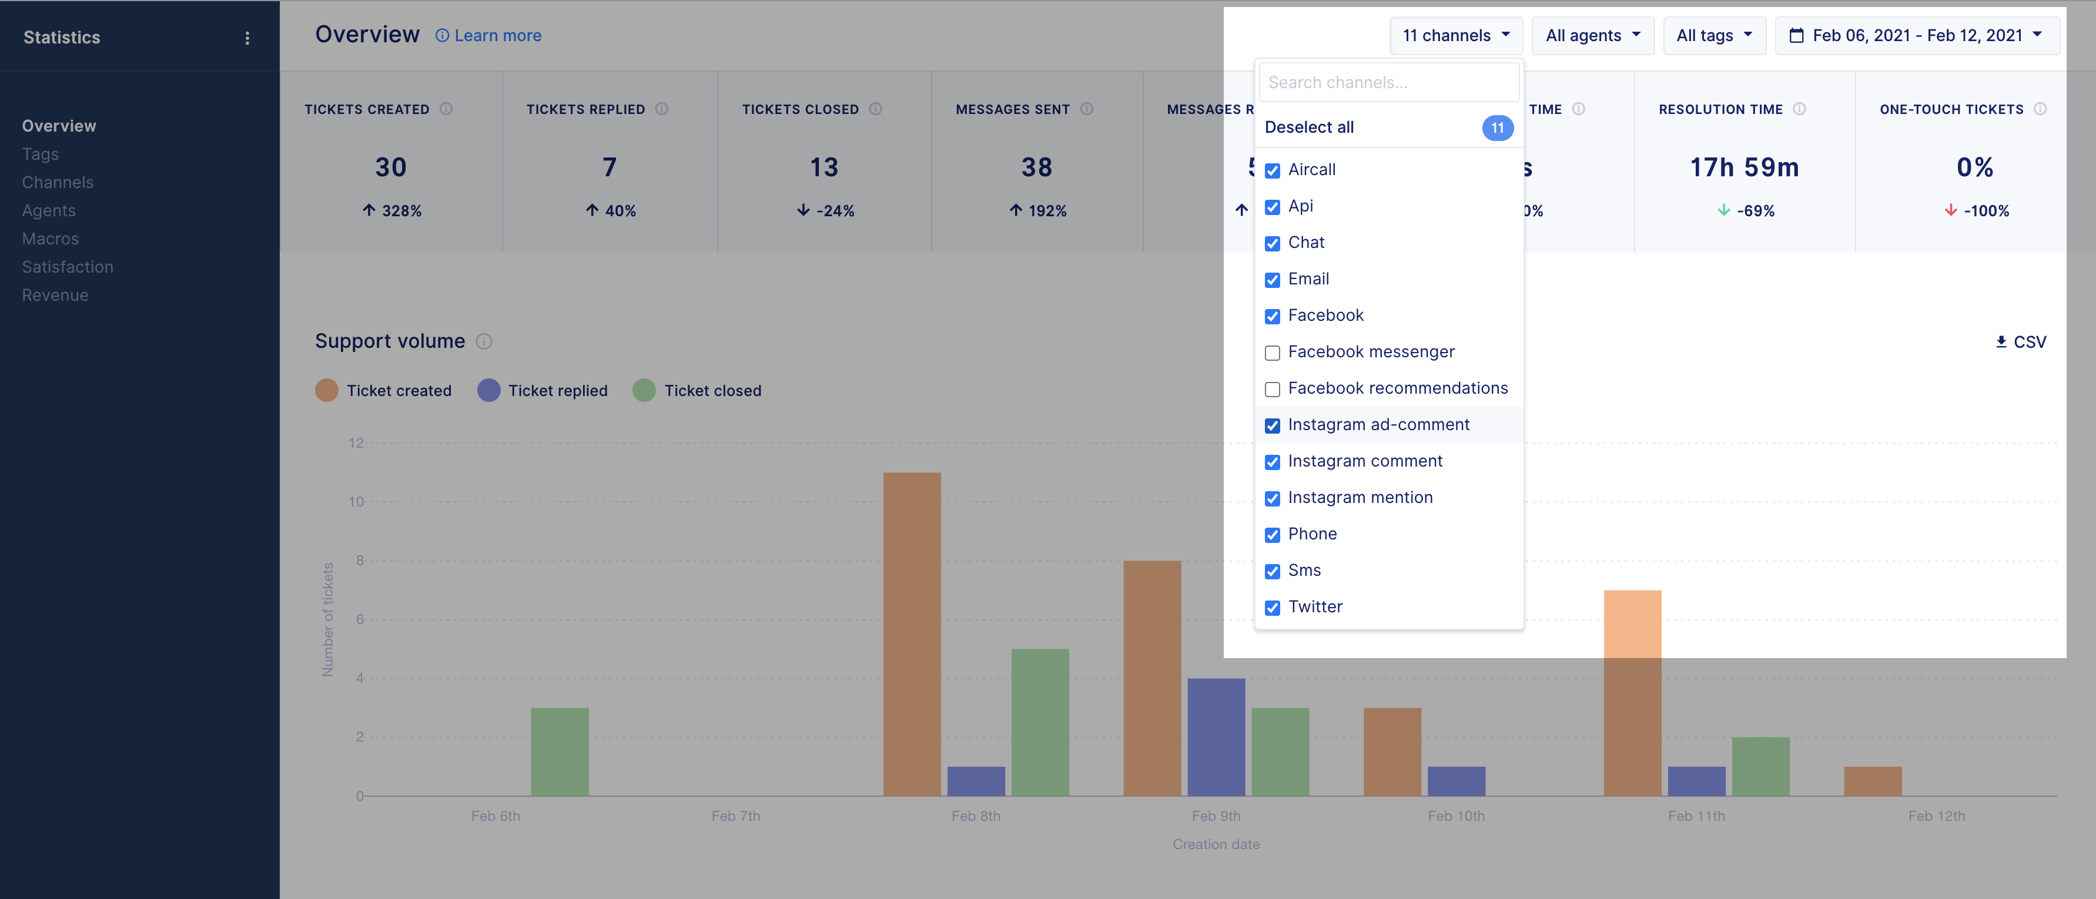Screen dimensions: 2096x899
Task: Click the Agents sidebar icon
Action: pos(48,209)
